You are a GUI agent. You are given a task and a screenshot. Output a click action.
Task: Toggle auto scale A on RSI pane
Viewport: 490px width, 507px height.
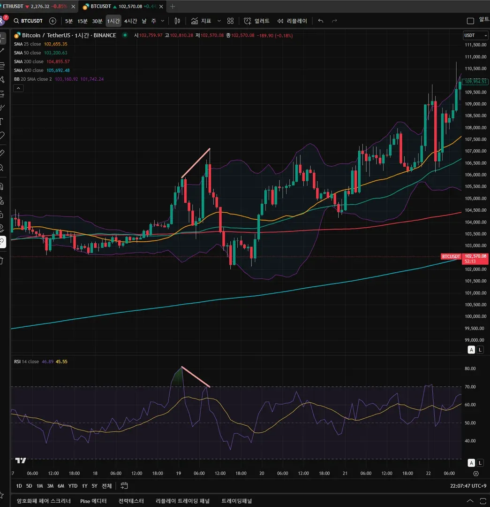471,463
